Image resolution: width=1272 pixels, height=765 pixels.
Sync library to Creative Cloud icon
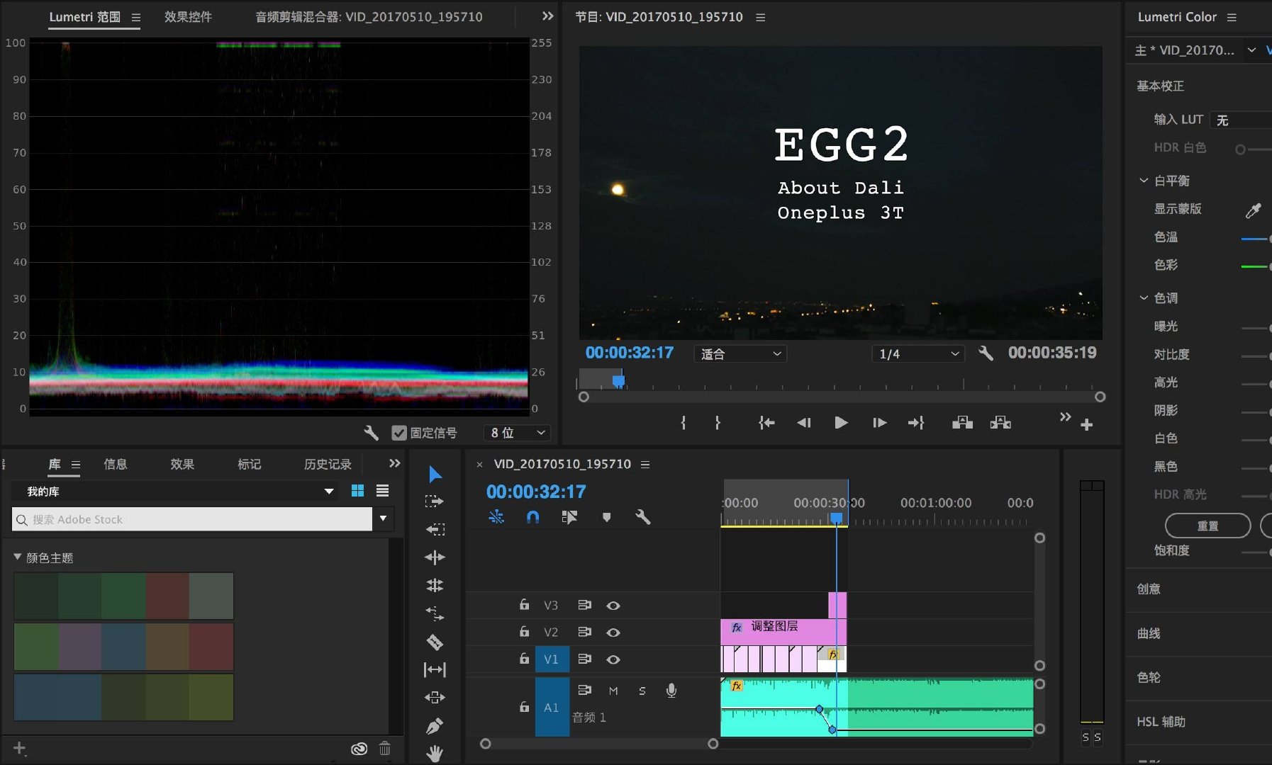coord(359,749)
